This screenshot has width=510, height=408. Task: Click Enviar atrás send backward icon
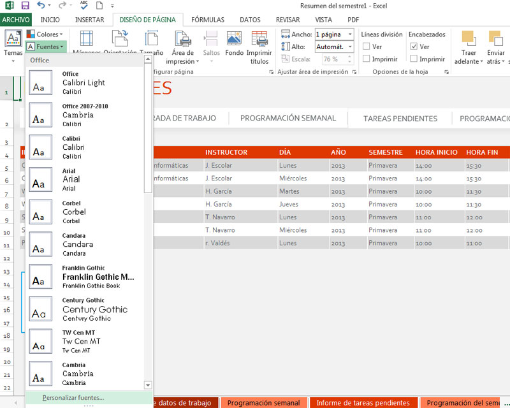(495, 39)
